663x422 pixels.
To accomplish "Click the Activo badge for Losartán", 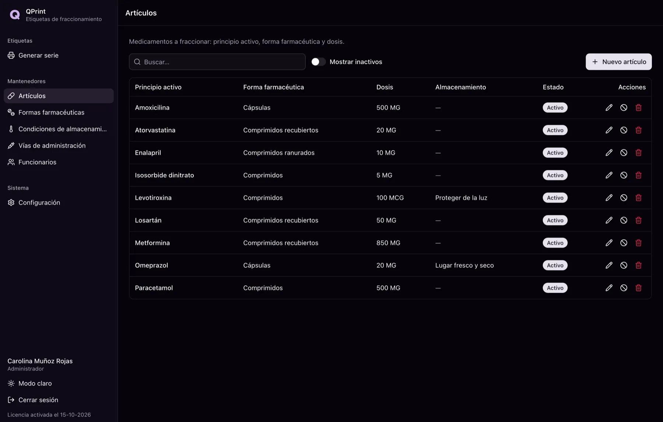I will click(555, 220).
